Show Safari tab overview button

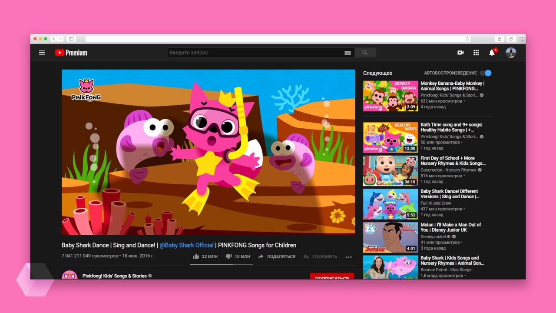tap(511, 39)
